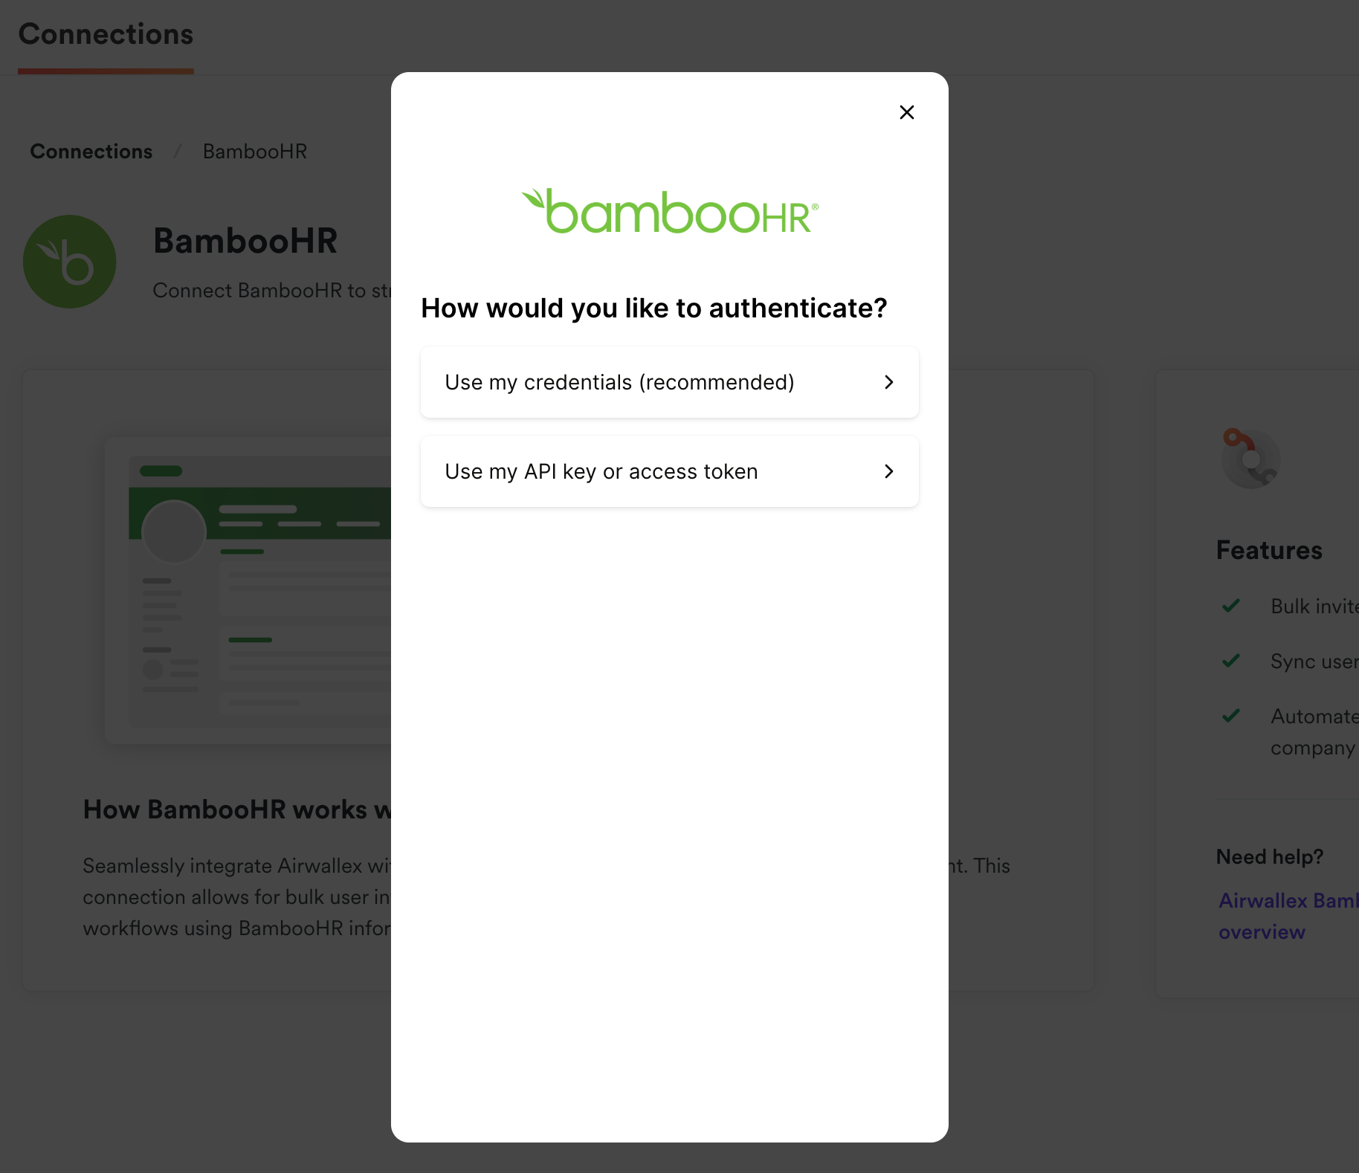Click the round green BambooHR app icon
Image resolution: width=1359 pixels, height=1173 pixels.
[x=70, y=262]
